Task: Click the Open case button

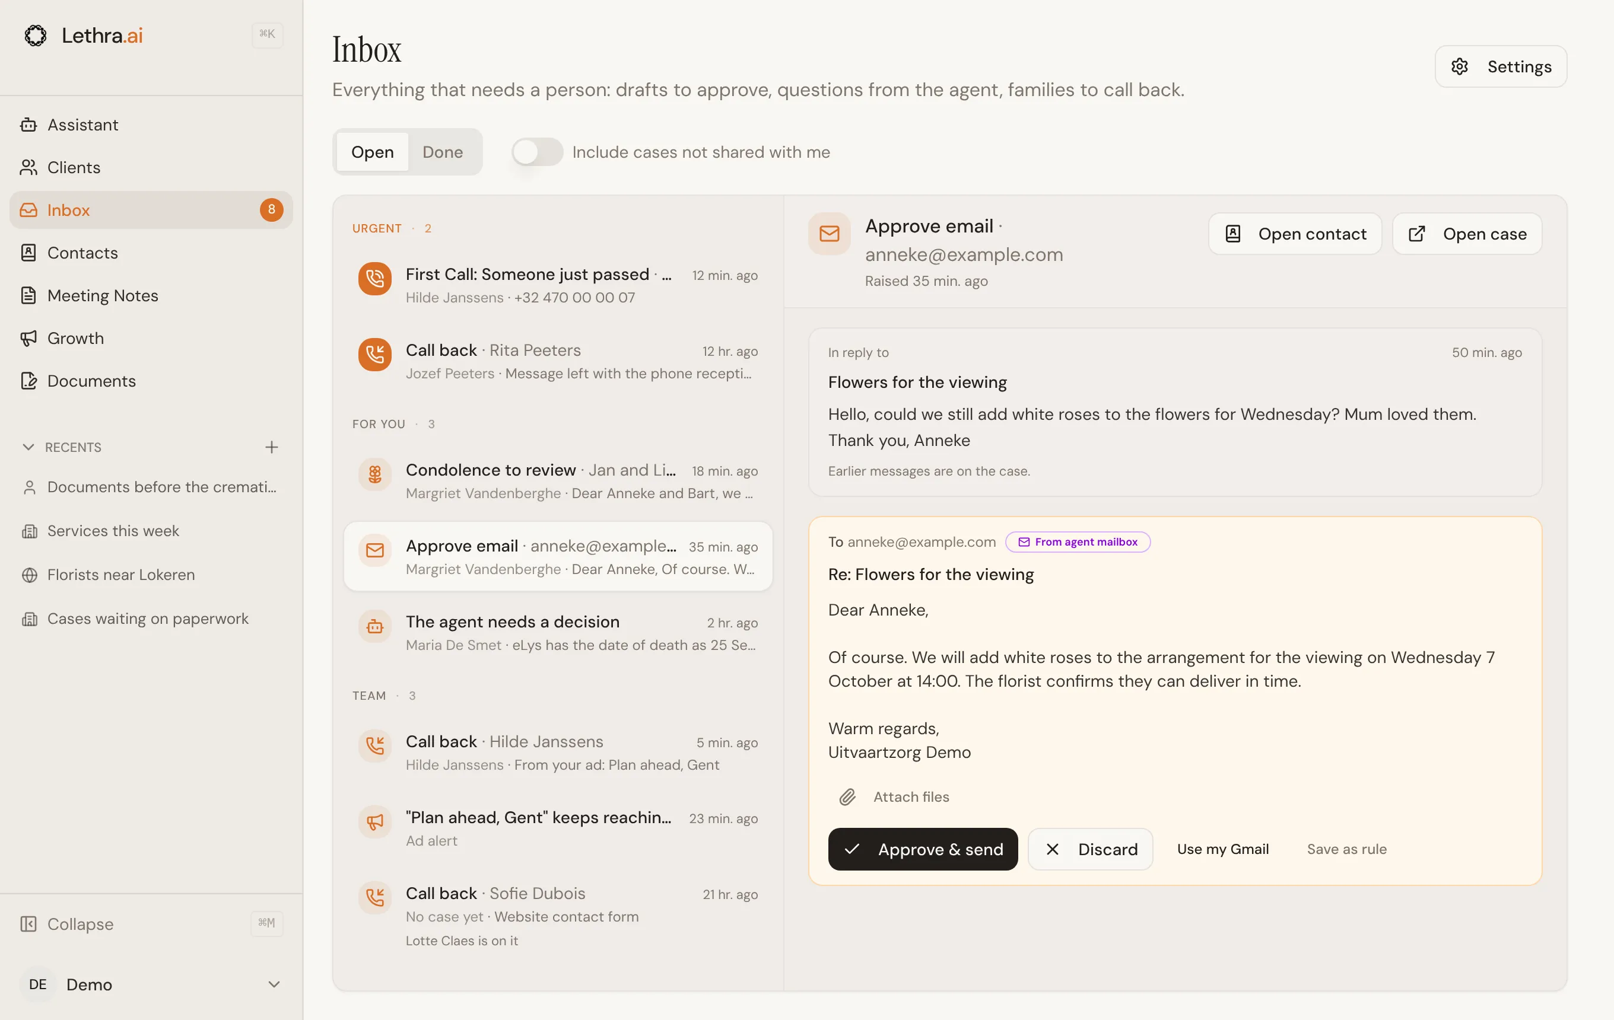Action: (1466, 234)
